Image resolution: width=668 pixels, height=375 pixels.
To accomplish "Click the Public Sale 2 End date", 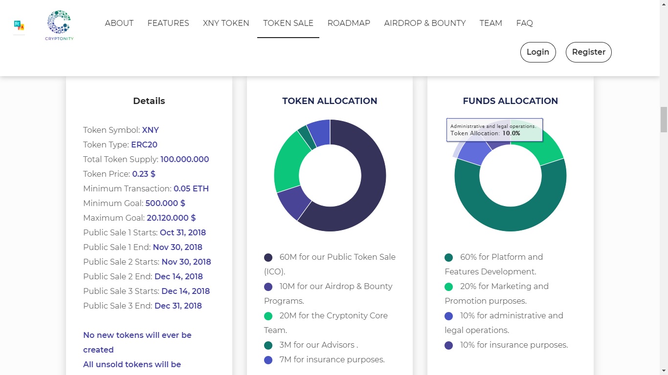I will (178, 276).
